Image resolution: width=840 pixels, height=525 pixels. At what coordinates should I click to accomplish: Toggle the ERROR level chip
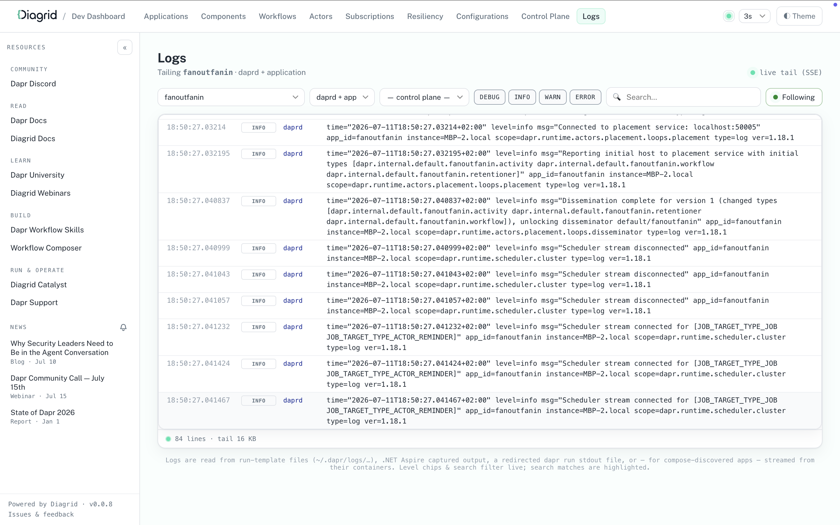pyautogui.click(x=585, y=97)
